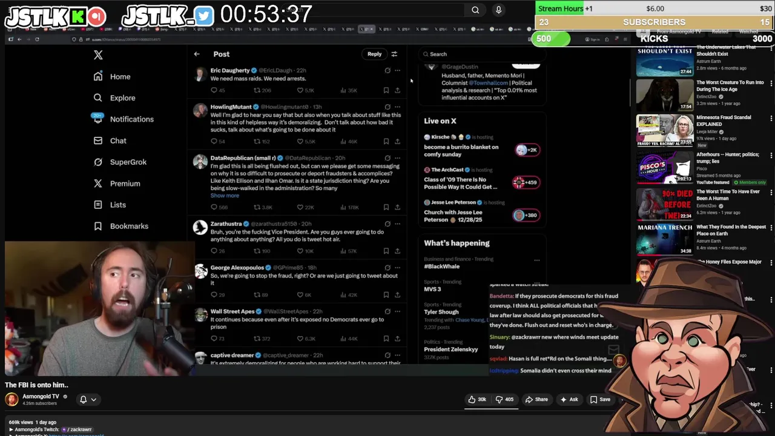Image resolution: width=775 pixels, height=436 pixels.
Task: Bookmark Eric Daugherty's post
Action: point(386,90)
